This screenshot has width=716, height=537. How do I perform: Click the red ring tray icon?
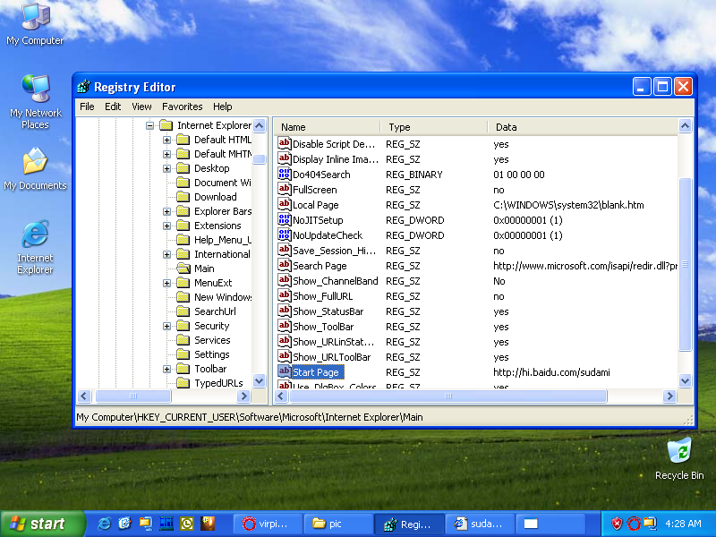(634, 524)
